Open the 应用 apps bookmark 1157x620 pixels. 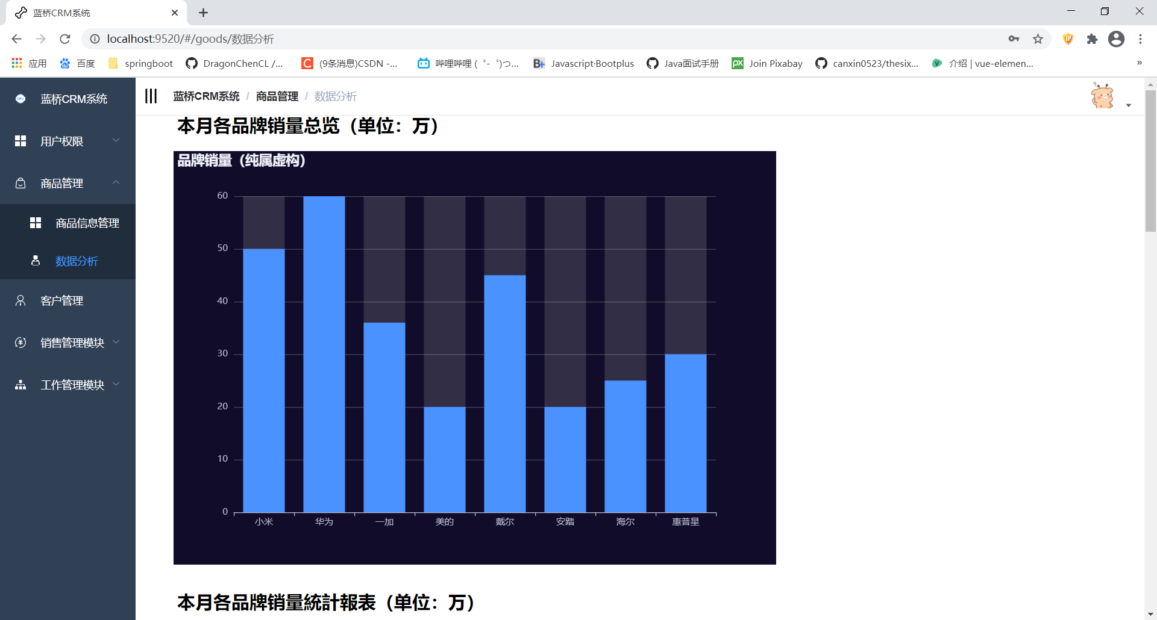pyautogui.click(x=29, y=63)
